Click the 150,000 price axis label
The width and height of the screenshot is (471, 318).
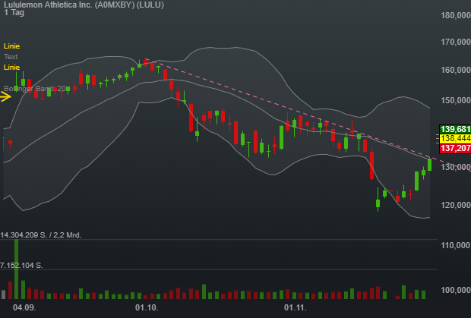click(x=456, y=100)
